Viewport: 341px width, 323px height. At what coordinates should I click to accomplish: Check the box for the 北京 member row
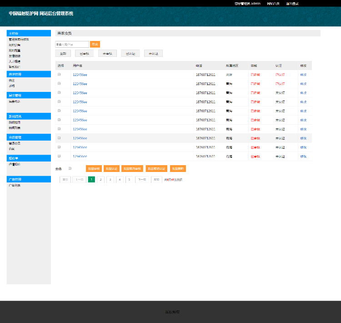pyautogui.click(x=59, y=75)
